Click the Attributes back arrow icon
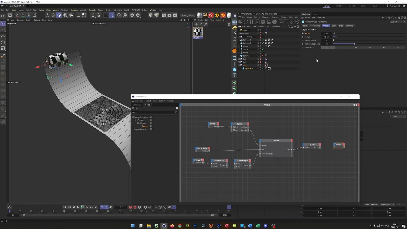Viewport: 407px width, 229px height. [x=383, y=18]
